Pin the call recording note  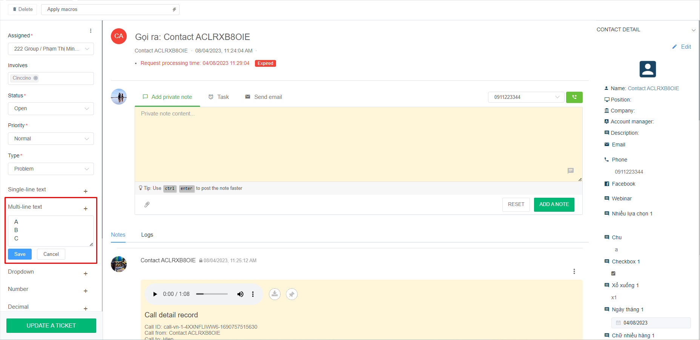tap(292, 294)
